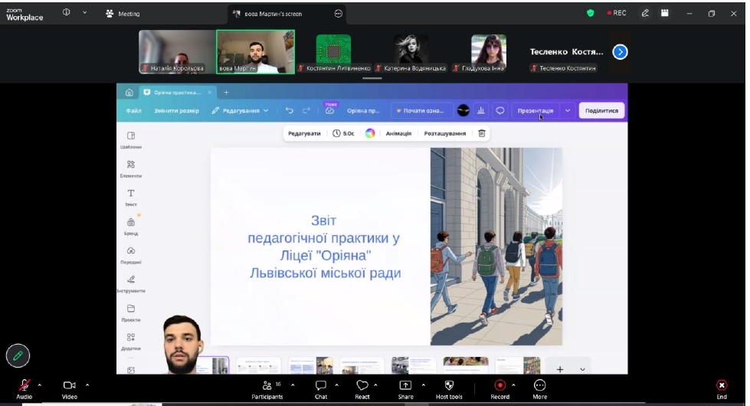This screenshot has height=406, width=750.
Task: Click the Canva profile avatar
Action: point(463,110)
